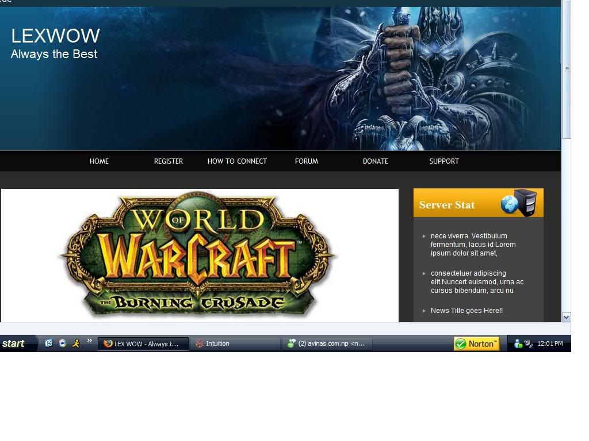Click Firefox icon on LEX WOW taskbar button
589x441 pixels.
(x=108, y=343)
